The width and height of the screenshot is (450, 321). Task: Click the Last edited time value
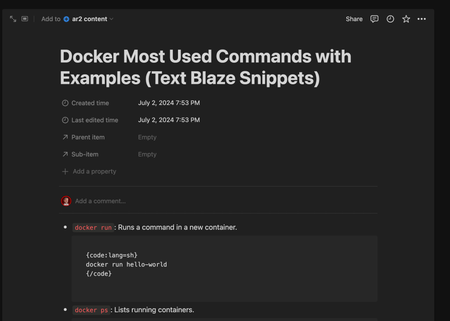(169, 120)
